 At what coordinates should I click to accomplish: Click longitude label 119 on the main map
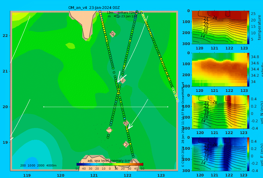point(27,175)
